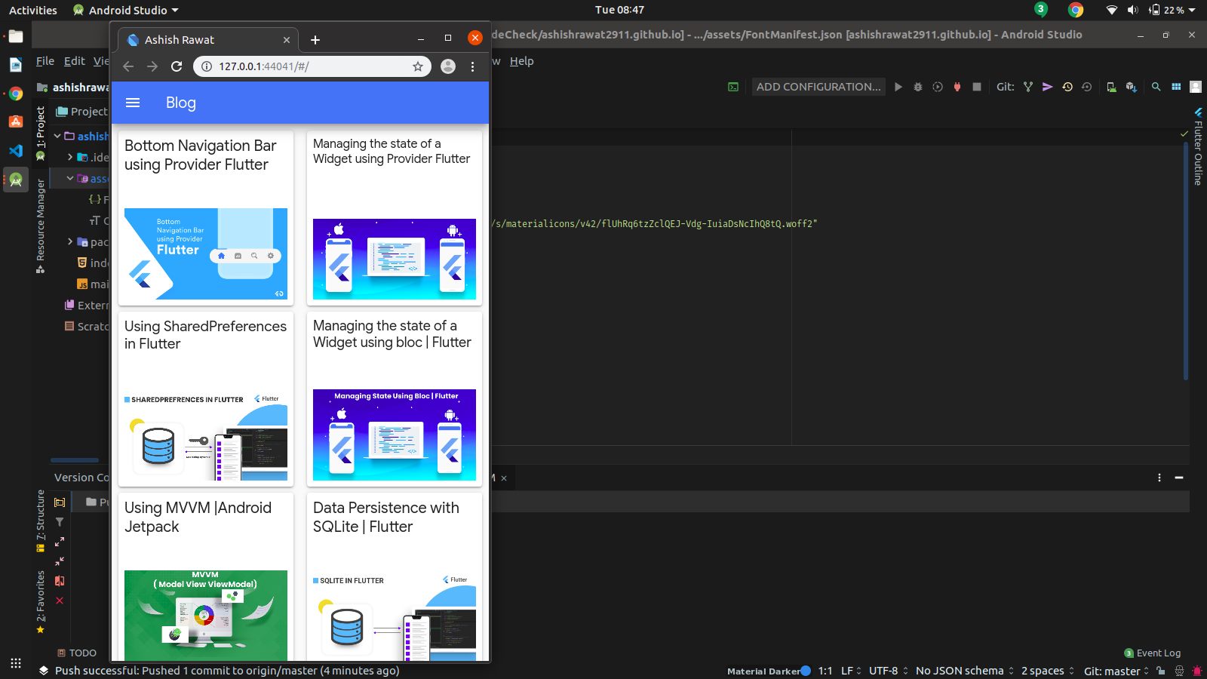
Task: Click Blog title in app bar
Action: coord(181,103)
